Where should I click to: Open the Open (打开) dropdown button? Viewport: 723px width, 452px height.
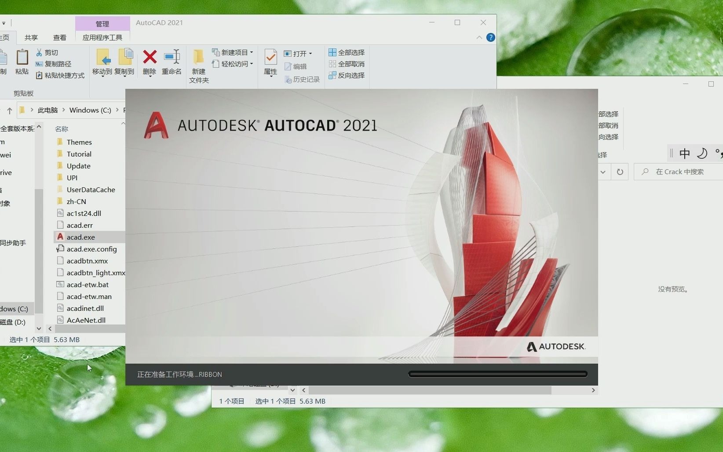[x=298, y=54]
